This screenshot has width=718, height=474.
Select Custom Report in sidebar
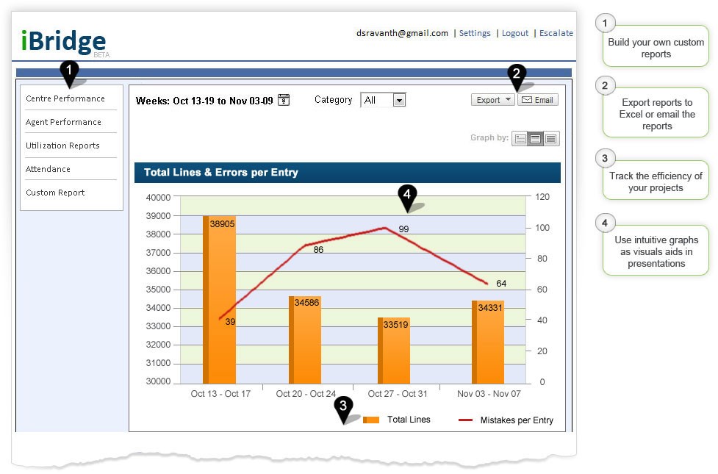click(55, 193)
